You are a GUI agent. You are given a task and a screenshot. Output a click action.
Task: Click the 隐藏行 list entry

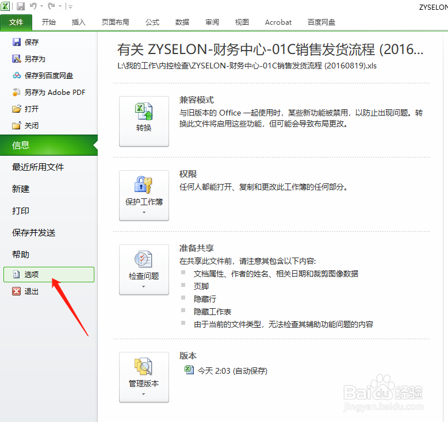pyautogui.click(x=205, y=299)
